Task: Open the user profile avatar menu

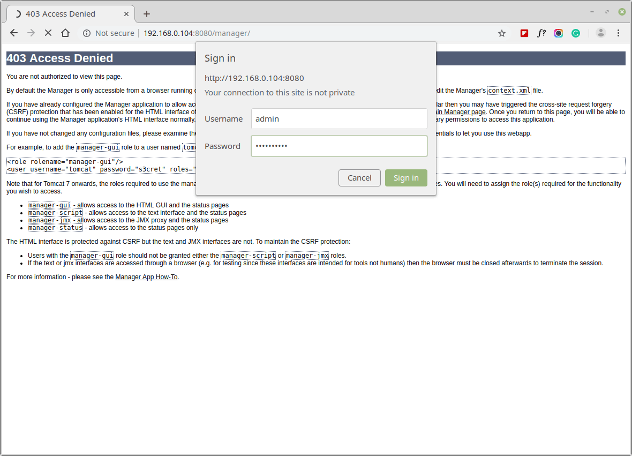Action: 600,33
